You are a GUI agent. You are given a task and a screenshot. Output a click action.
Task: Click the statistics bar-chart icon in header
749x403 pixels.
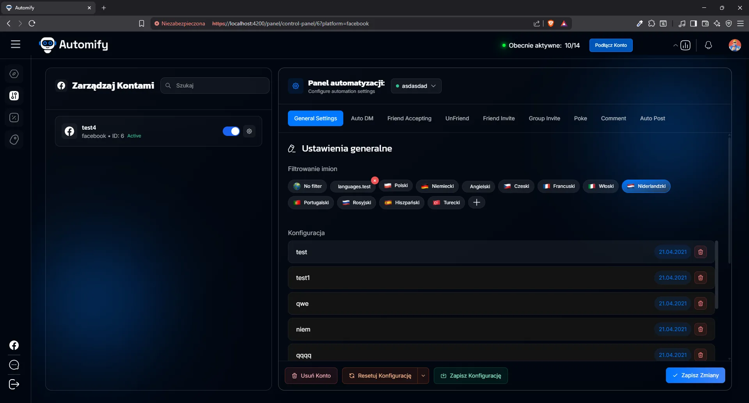tap(685, 45)
